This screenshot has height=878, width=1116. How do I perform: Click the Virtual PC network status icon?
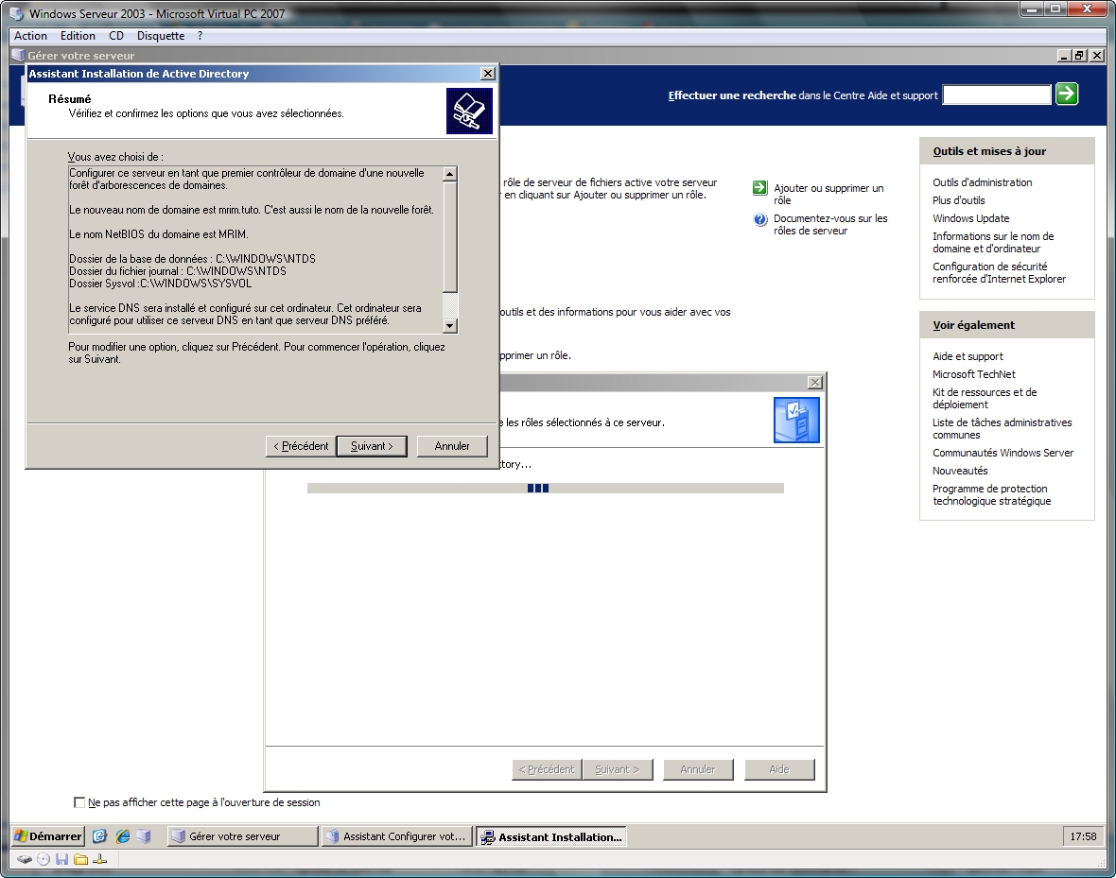tap(99, 859)
